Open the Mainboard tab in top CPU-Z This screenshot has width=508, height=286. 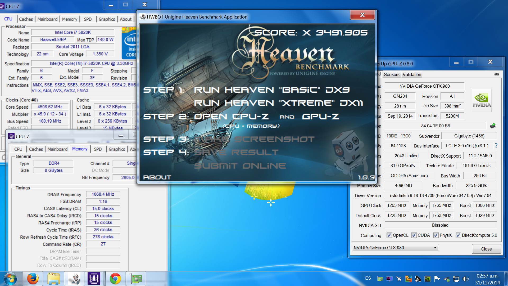point(47,19)
